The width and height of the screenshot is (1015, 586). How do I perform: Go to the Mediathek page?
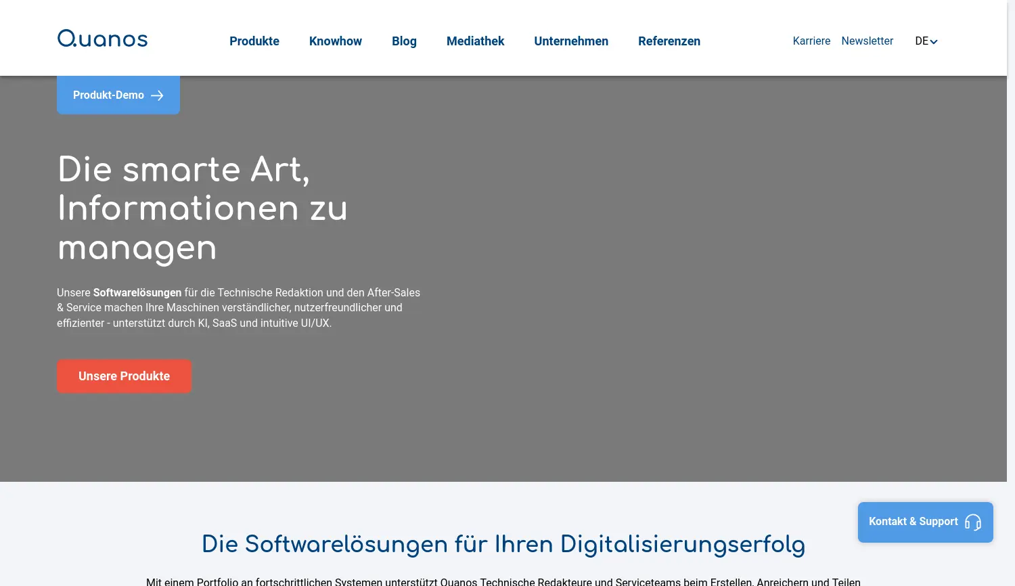[475, 41]
